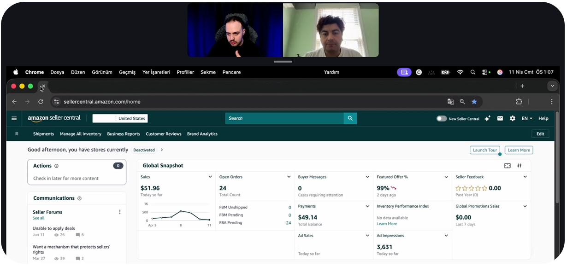Click the Launch Tour button
The height and width of the screenshot is (267, 567).
pos(485,150)
